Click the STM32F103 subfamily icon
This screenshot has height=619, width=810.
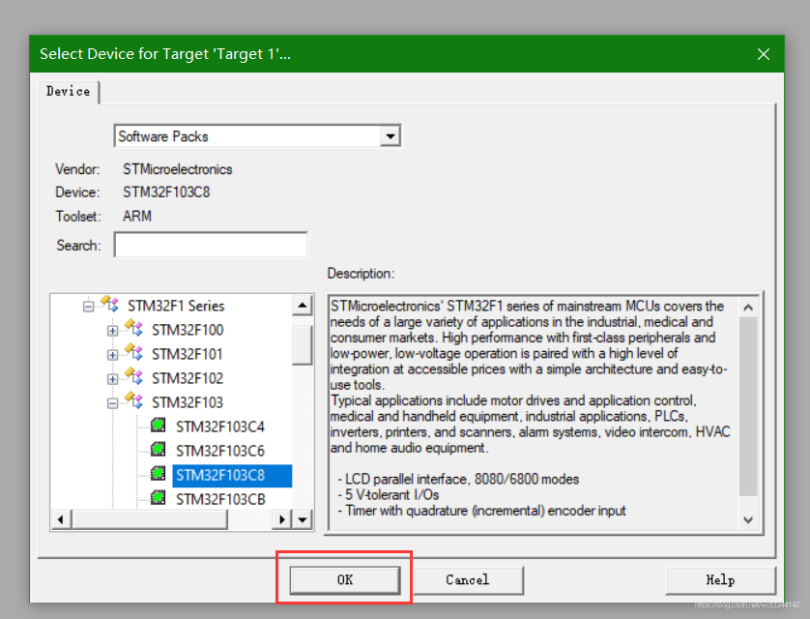pos(133,401)
